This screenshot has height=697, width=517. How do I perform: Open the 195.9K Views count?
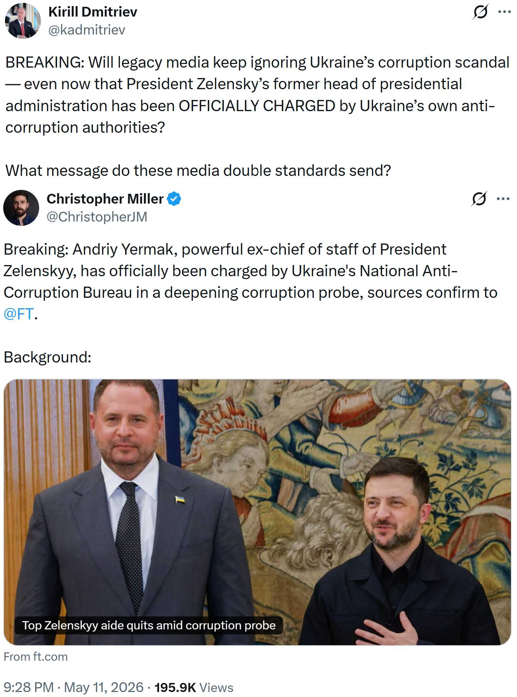[194, 687]
